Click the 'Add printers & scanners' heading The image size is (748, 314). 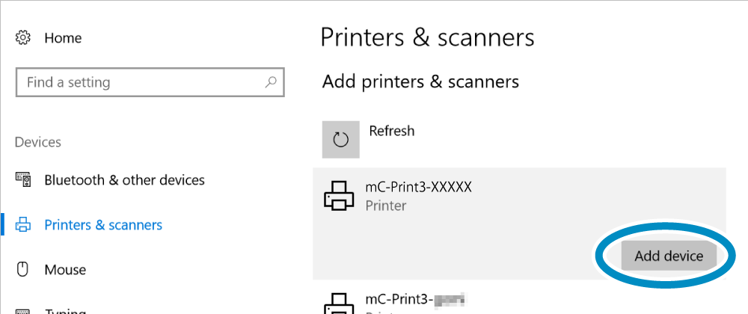pyautogui.click(x=420, y=81)
